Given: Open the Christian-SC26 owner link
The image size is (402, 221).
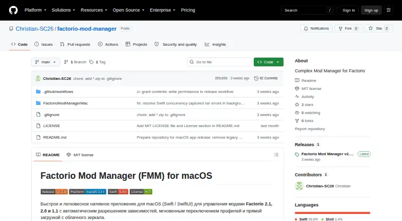Looking at the screenshot, I should (x=35, y=29).
